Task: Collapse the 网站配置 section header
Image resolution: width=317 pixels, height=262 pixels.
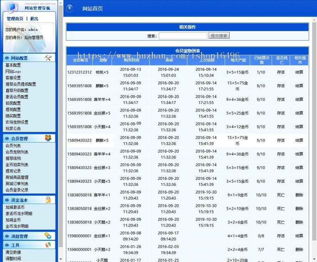Action: point(29,58)
